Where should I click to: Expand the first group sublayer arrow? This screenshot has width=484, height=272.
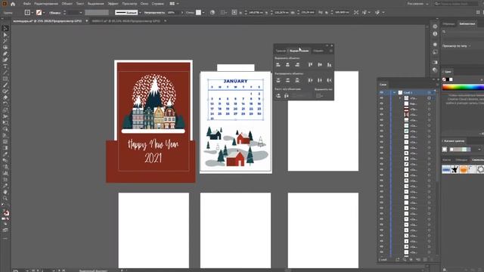point(400,98)
